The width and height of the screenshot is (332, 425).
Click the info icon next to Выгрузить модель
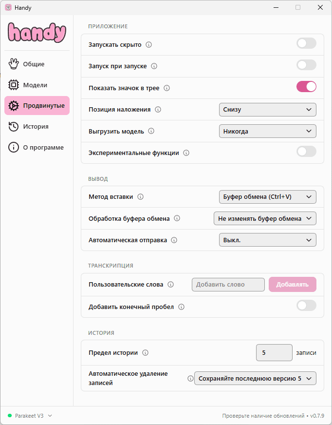click(x=151, y=131)
